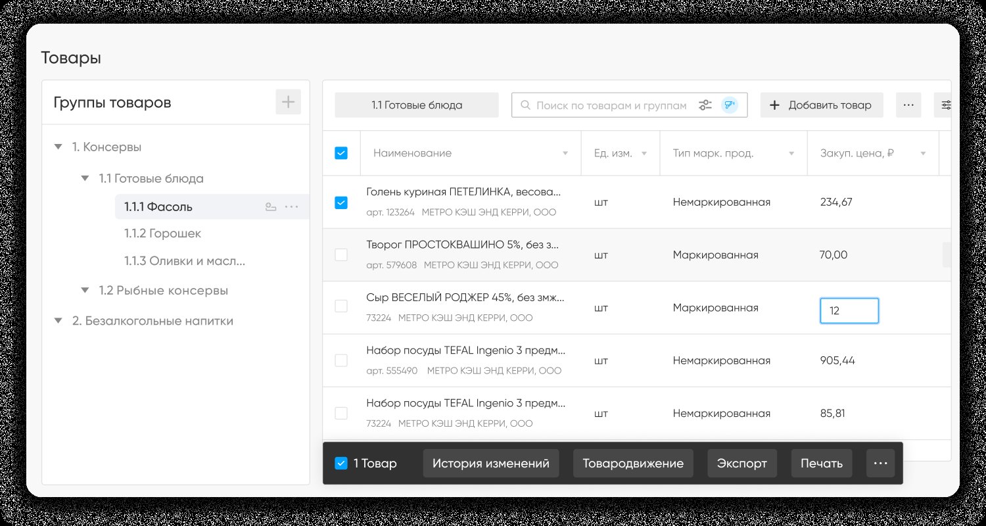Uncheck the select-all checkbox in table header
The image size is (986, 526).
341,153
